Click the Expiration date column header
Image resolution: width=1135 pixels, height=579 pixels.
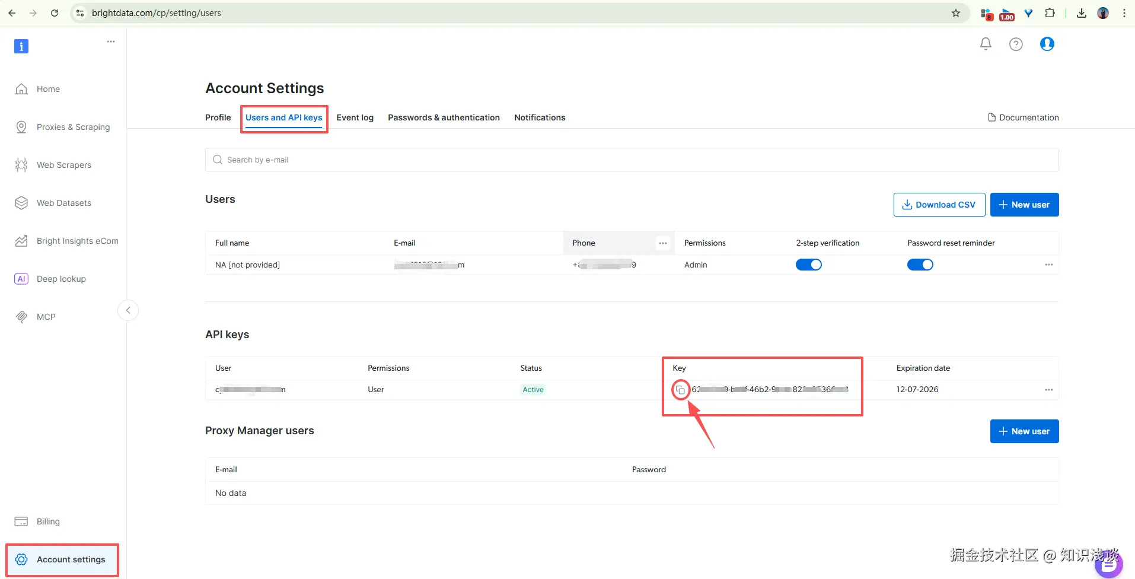coord(923,368)
